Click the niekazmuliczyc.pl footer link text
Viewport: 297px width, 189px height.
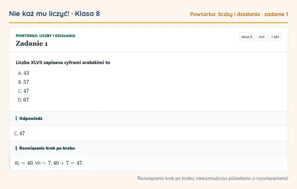(x=242, y=178)
